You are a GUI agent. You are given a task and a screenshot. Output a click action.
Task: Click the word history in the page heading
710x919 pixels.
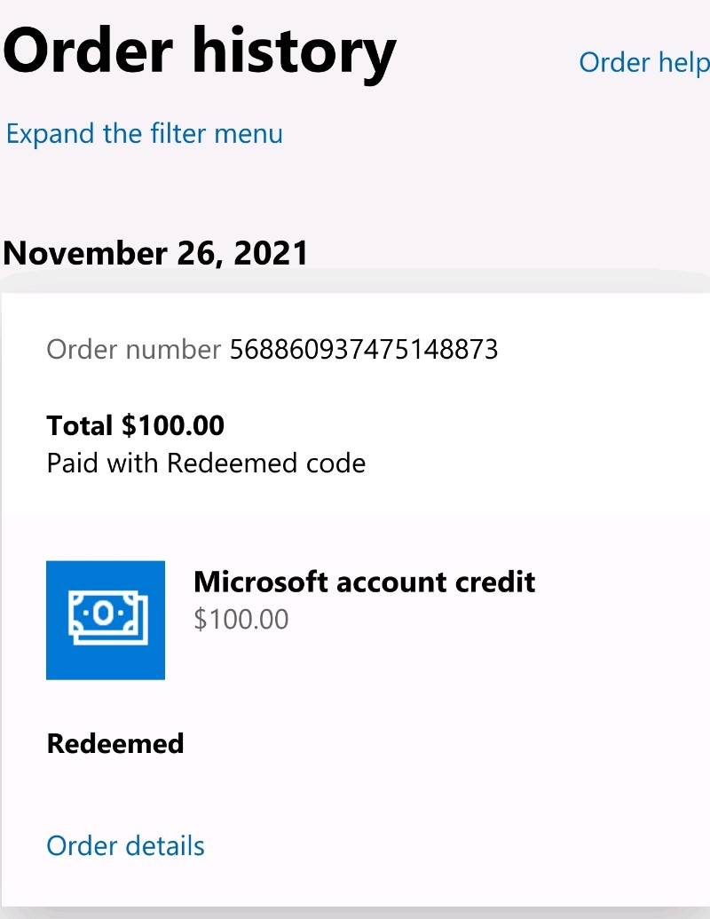pos(295,50)
